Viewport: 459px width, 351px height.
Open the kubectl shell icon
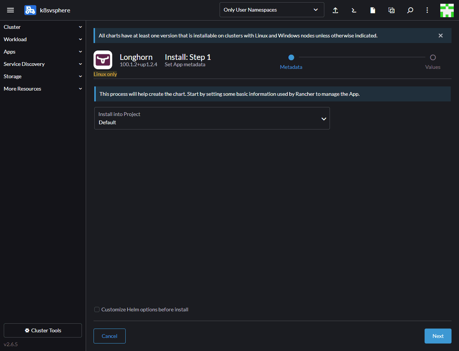tap(354, 10)
